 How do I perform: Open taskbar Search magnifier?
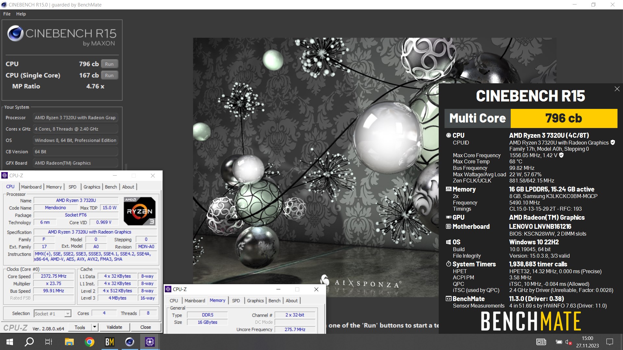click(29, 342)
